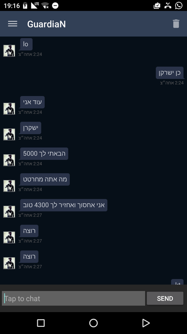The width and height of the screenshot is (187, 334).
Task: Tap the trash delete icon
Action: 176,24
